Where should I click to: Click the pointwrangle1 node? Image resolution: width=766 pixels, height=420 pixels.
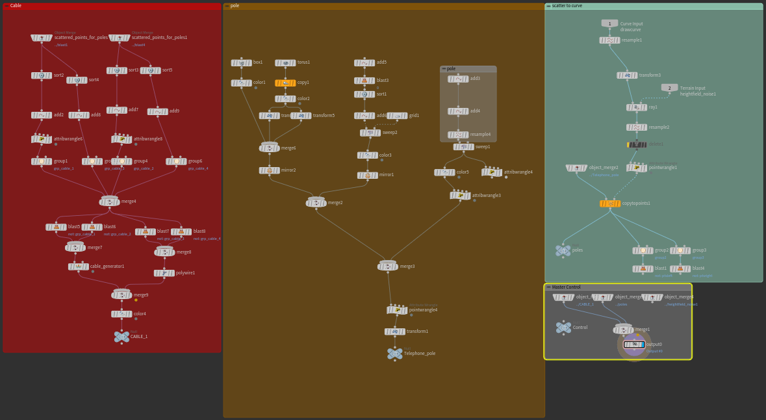[637, 168]
